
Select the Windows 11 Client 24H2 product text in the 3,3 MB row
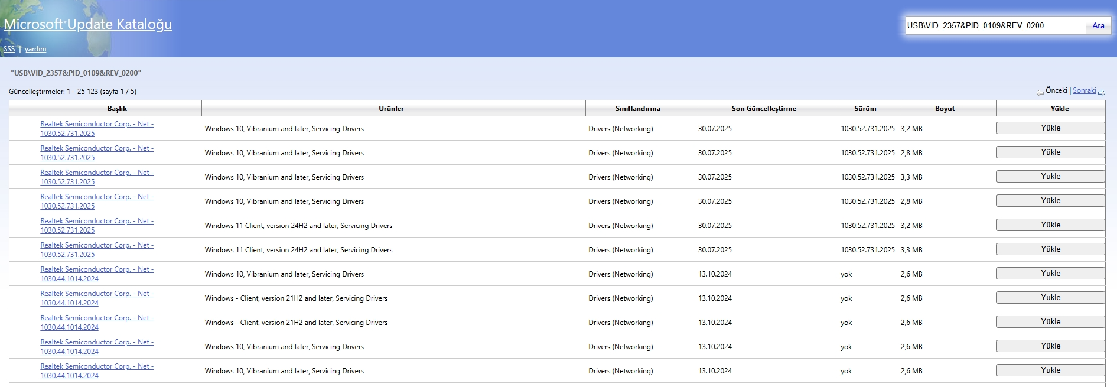[x=298, y=250]
